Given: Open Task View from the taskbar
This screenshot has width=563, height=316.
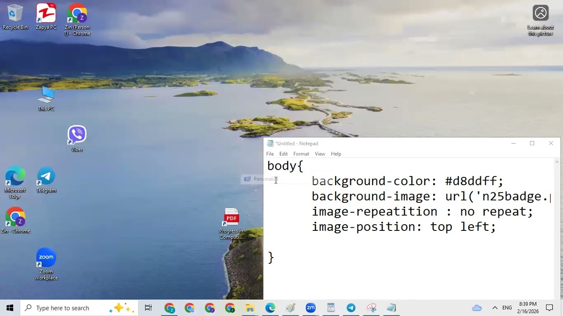Looking at the screenshot, I should pos(148,308).
